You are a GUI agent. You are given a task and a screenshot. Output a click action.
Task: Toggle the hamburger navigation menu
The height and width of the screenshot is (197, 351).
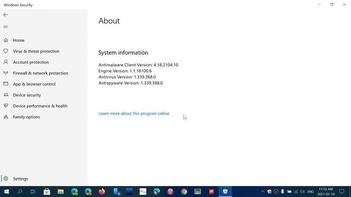5,27
